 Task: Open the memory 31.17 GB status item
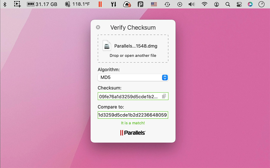click(x=42, y=4)
